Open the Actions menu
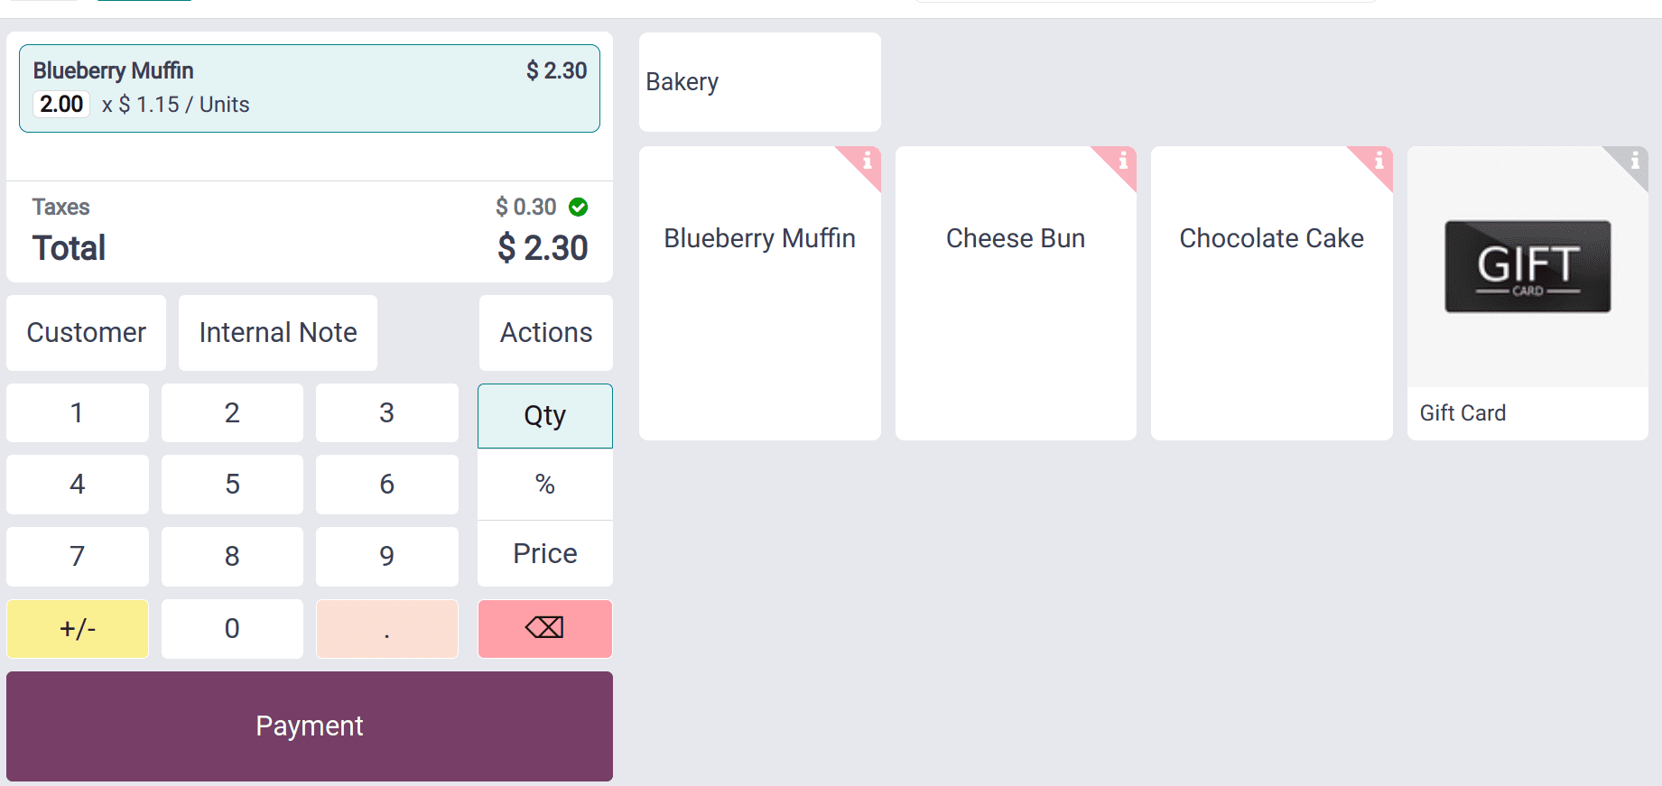This screenshot has height=786, width=1662. pos(546,333)
